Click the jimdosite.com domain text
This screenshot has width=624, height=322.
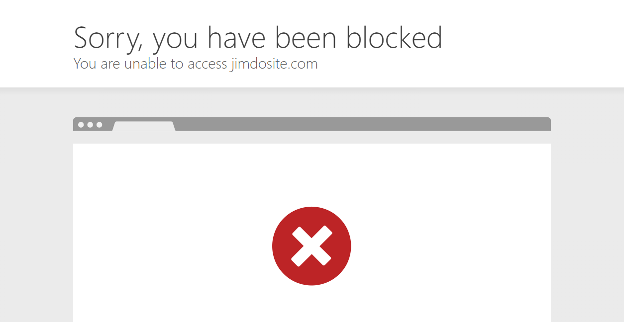coord(274,64)
